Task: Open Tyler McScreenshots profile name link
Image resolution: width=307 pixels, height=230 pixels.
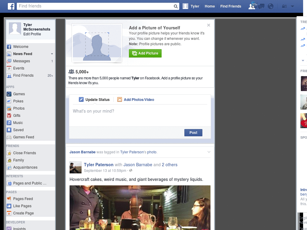Action: pos(37,27)
